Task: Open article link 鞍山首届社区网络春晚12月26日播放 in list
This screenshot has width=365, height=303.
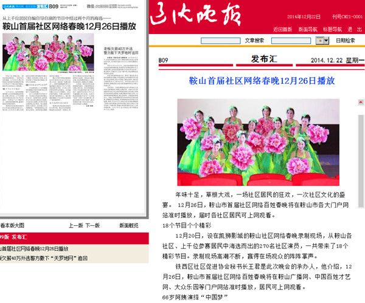Action: pyautogui.click(x=35, y=248)
